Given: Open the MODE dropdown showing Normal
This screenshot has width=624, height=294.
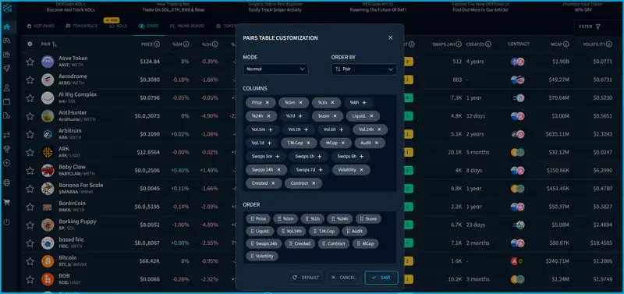Looking at the screenshot, I should (275, 69).
